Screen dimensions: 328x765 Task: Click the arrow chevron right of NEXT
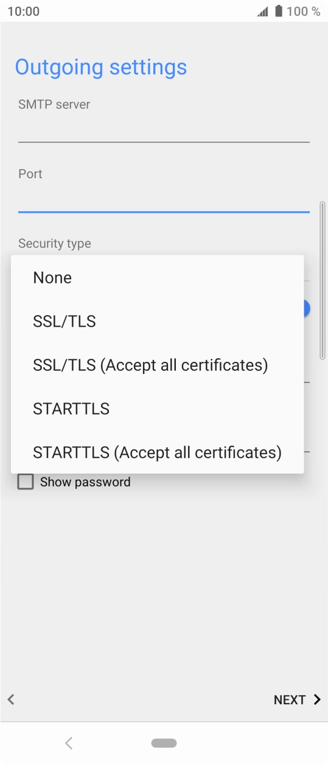[316, 699]
